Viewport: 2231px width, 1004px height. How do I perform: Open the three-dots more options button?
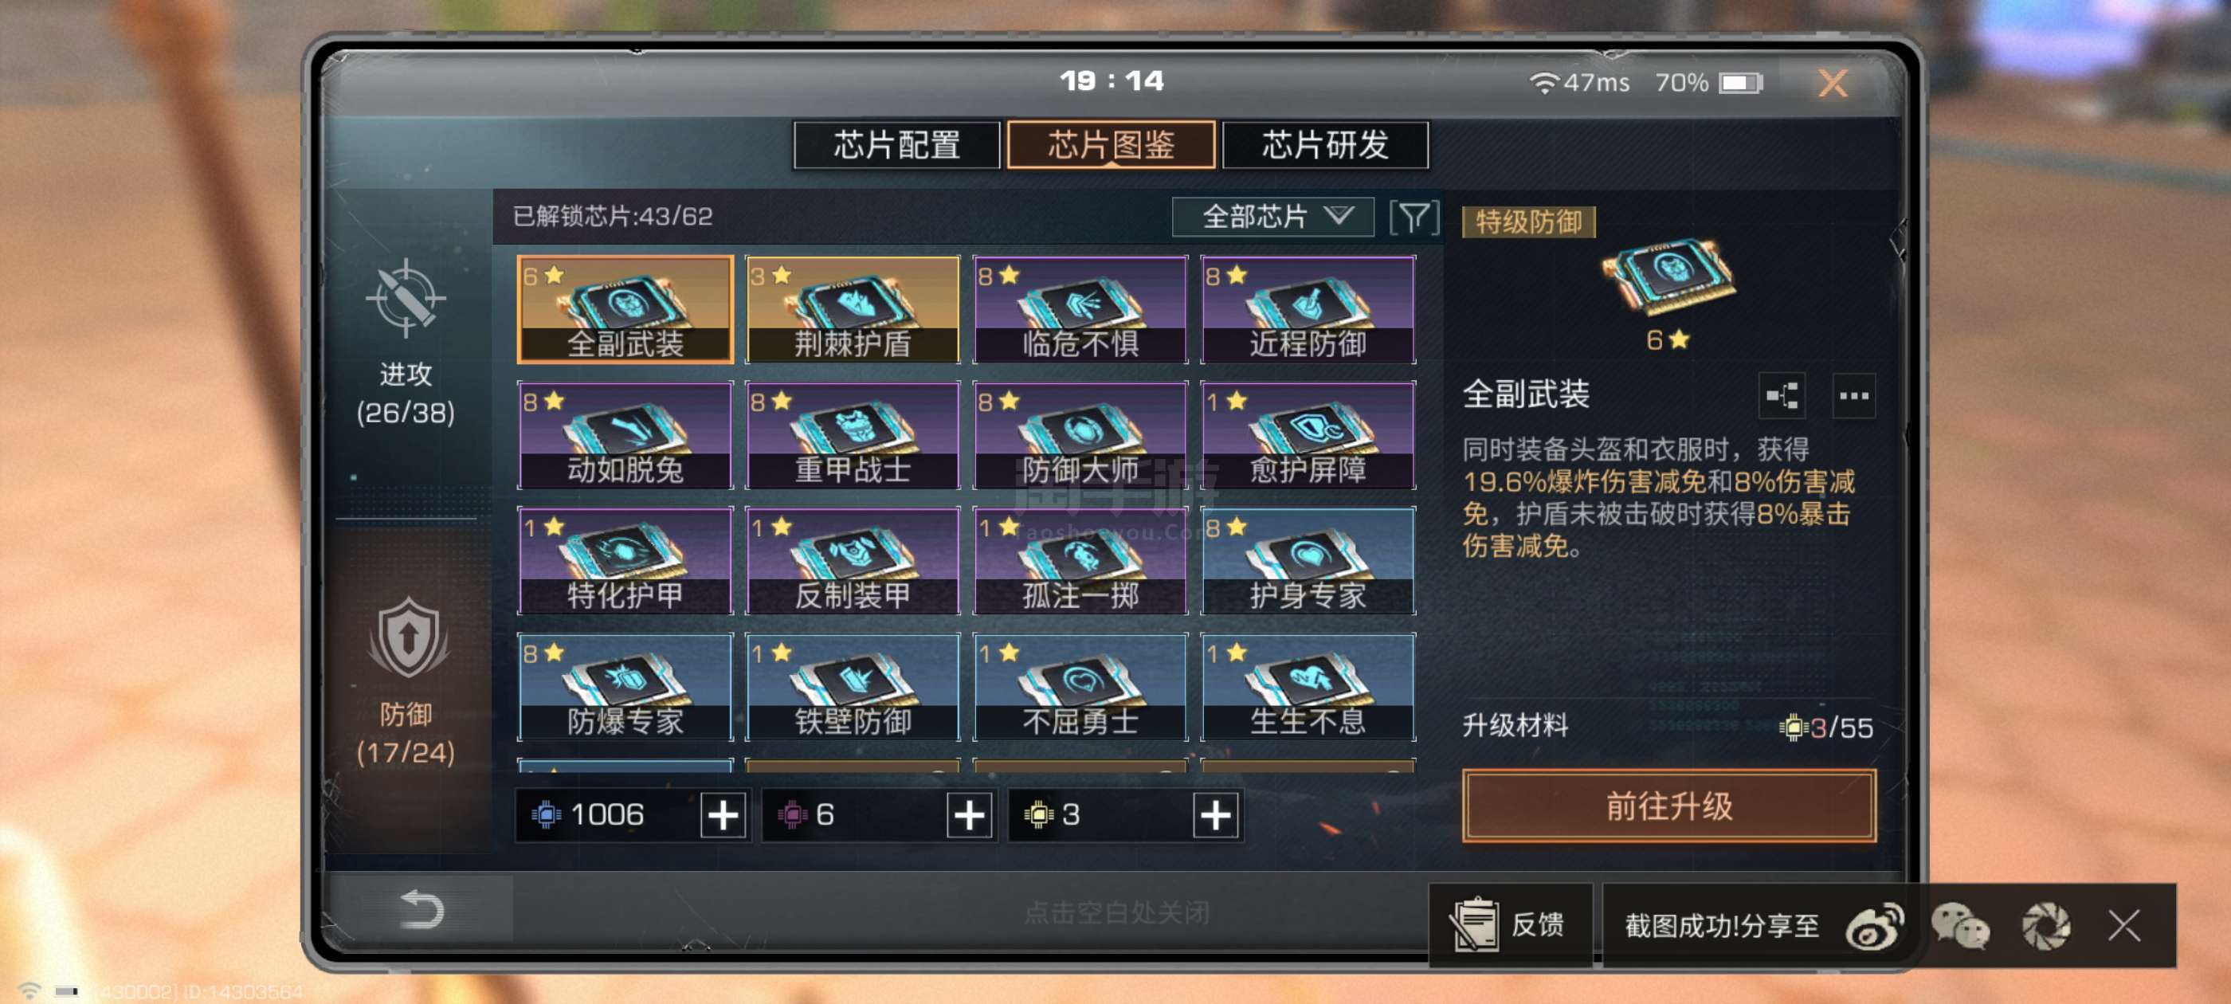click(x=1853, y=396)
